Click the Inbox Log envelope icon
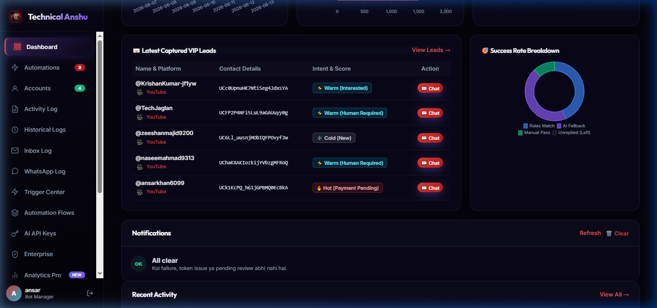 click(x=15, y=151)
